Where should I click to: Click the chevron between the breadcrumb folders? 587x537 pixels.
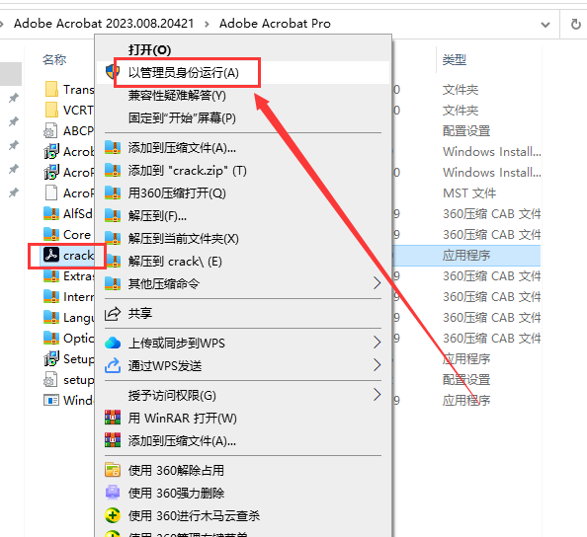click(x=207, y=25)
